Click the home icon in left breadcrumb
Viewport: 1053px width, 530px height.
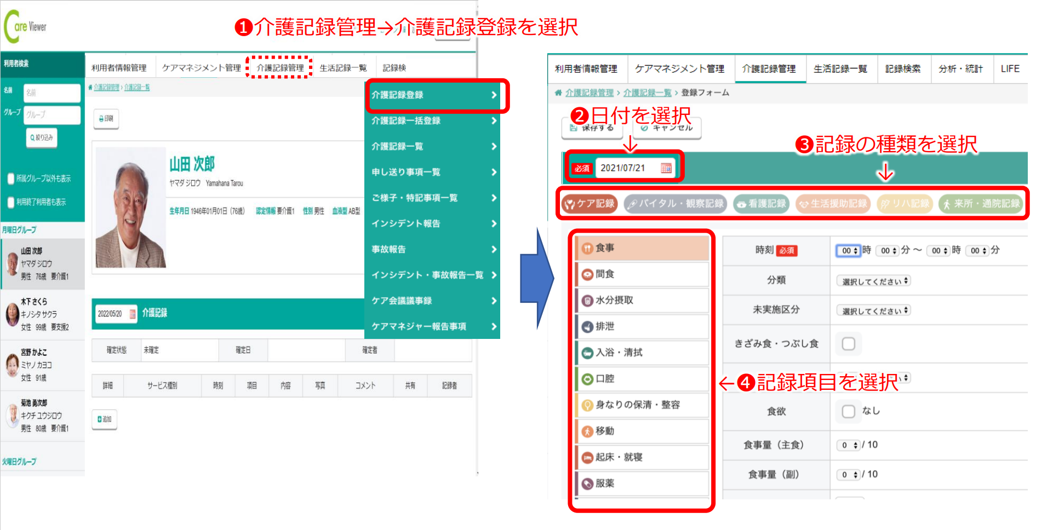pyautogui.click(x=90, y=88)
